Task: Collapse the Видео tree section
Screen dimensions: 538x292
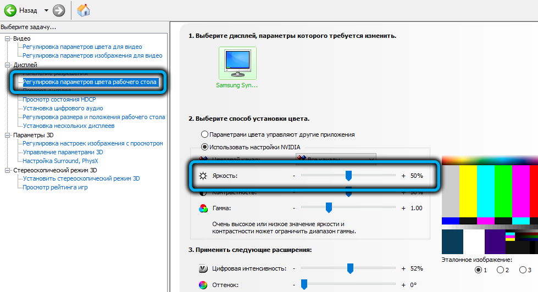Action: click(x=8, y=39)
